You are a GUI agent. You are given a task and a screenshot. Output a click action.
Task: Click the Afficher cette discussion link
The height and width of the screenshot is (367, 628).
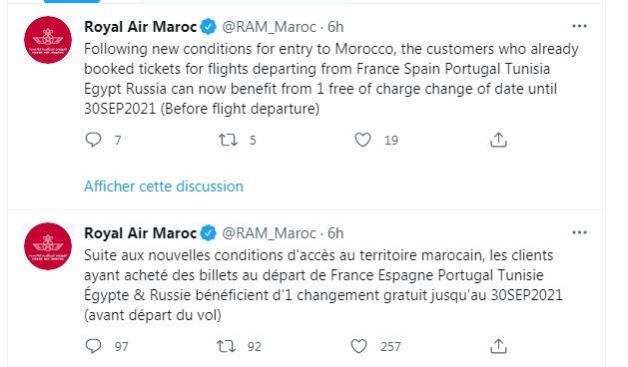tap(164, 186)
